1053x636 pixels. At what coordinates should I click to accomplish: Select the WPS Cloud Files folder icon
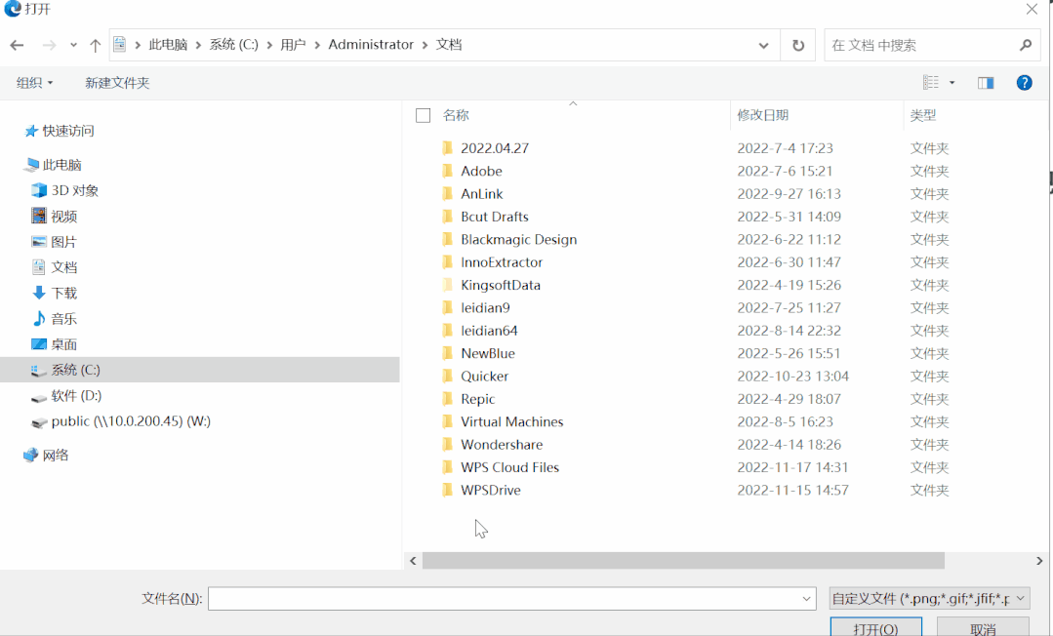tap(448, 467)
